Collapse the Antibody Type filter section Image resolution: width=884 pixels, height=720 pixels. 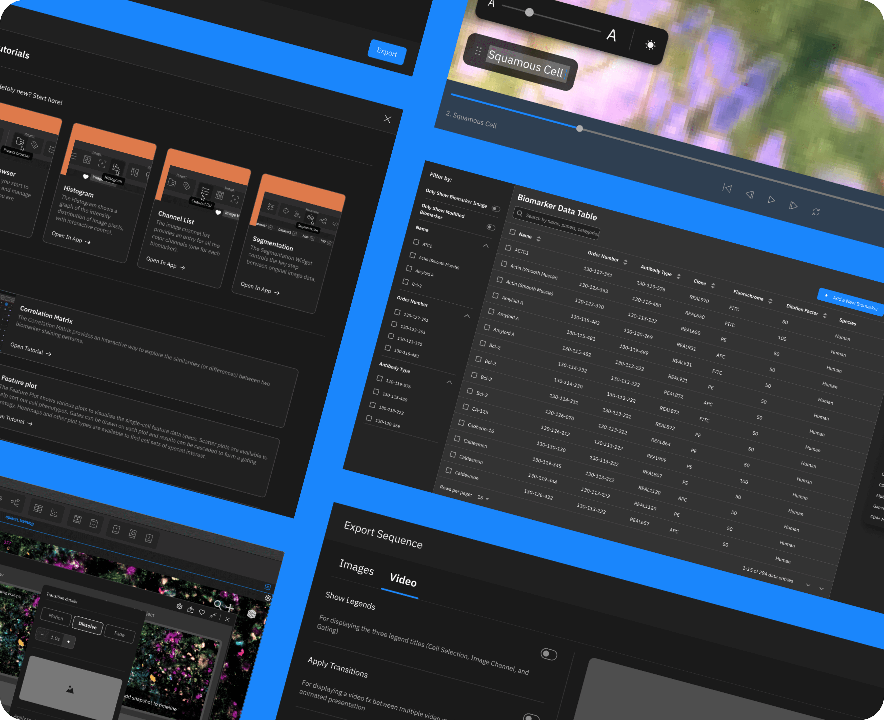pos(449,382)
